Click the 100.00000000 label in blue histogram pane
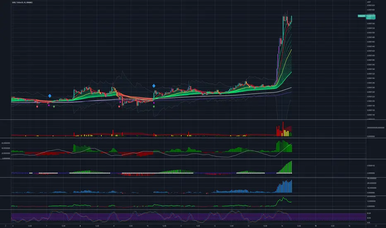The image size is (386, 228). 372,188
